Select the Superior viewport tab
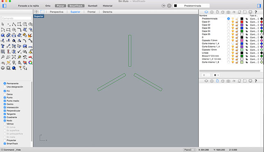The height and width of the screenshot is (152, 264). tap(75, 12)
